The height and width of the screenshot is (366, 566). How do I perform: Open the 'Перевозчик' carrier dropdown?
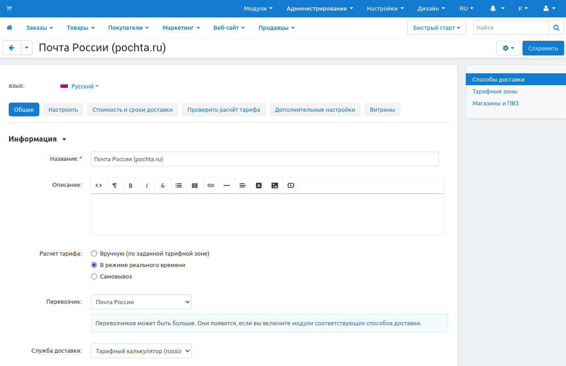[141, 302]
